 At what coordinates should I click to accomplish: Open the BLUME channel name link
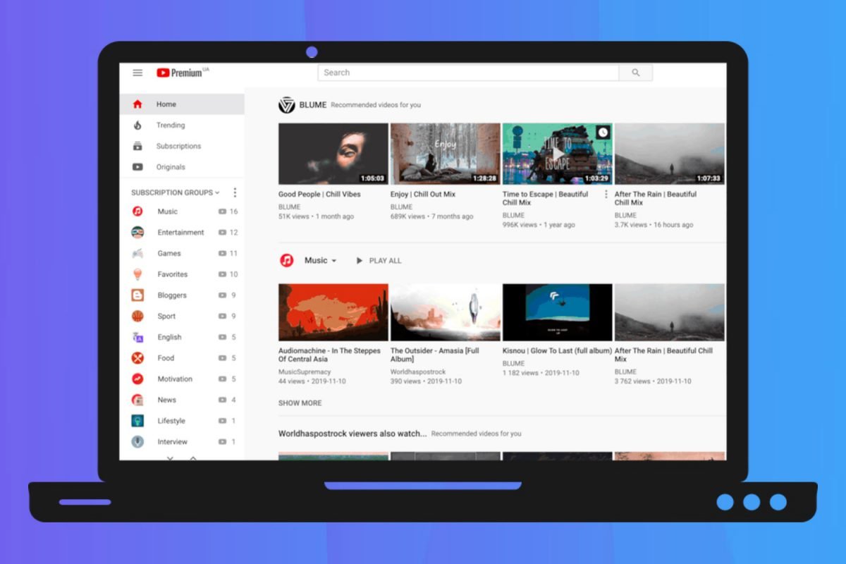point(313,105)
